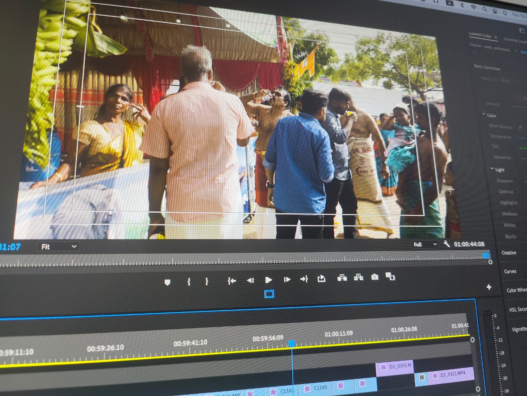Click the fx badge on the C1593 clip
The width and height of the screenshot is (527, 396).
(307, 389)
